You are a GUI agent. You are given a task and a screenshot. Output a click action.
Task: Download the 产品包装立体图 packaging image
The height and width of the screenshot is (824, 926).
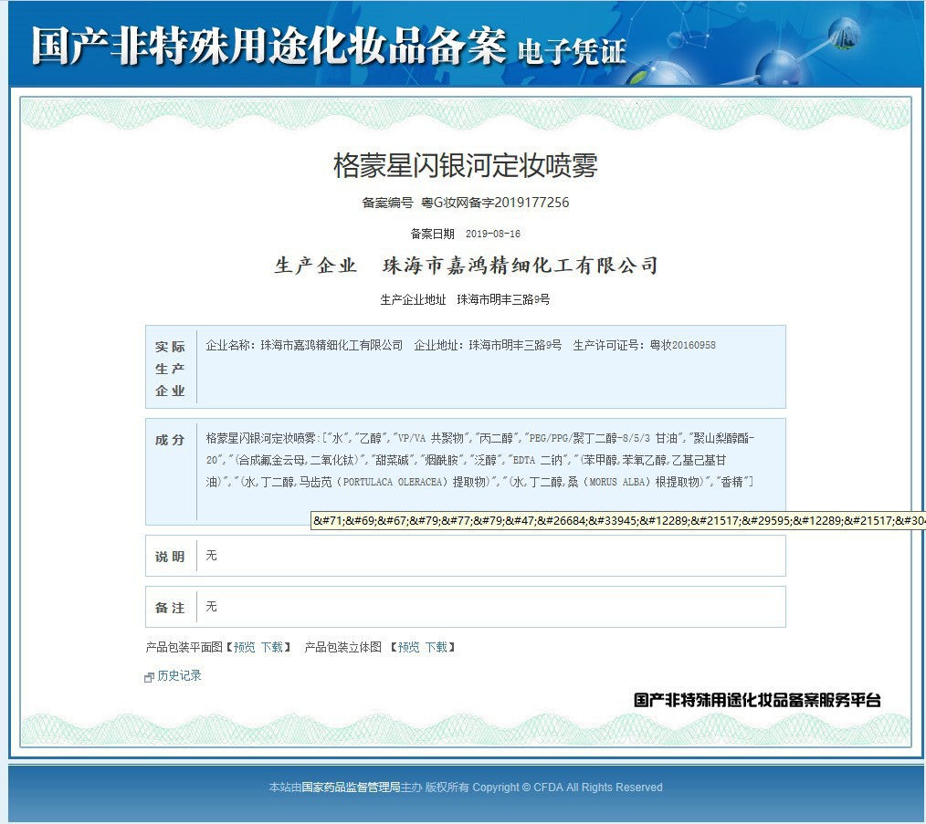[437, 648]
